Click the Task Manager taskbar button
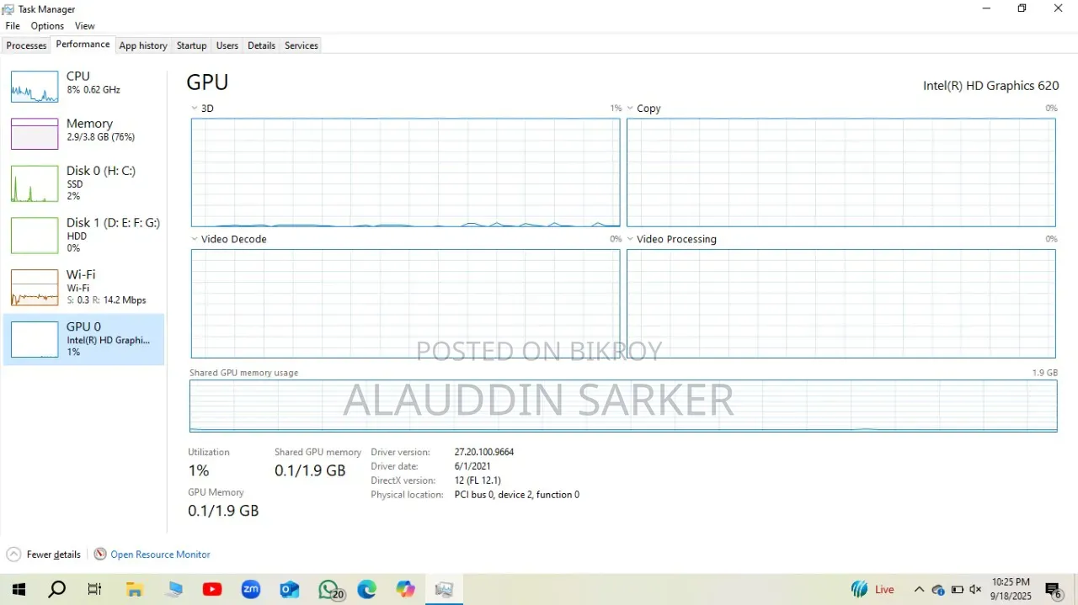The height and width of the screenshot is (605, 1078). pos(445,590)
